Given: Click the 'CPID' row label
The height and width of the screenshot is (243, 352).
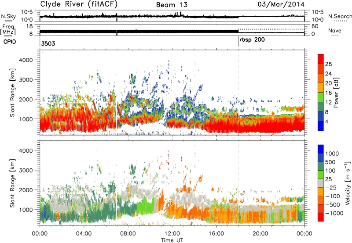Looking at the screenshot, I should coord(10,42).
